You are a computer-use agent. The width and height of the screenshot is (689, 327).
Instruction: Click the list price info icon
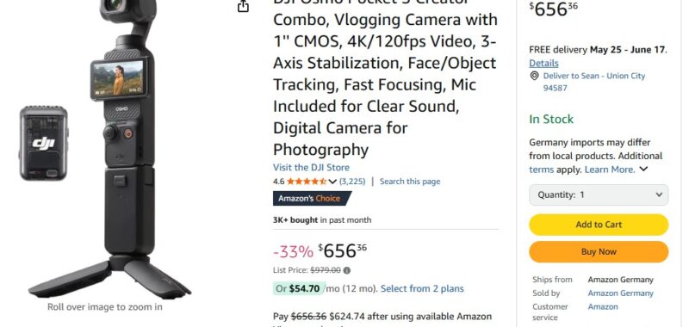click(x=347, y=270)
